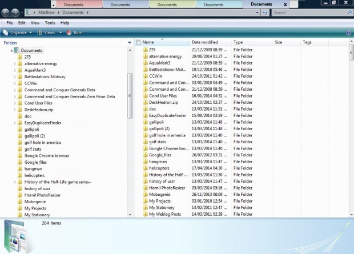Click the Views toolbar icon
This screenshot has height=254, width=354.
click(39, 33)
